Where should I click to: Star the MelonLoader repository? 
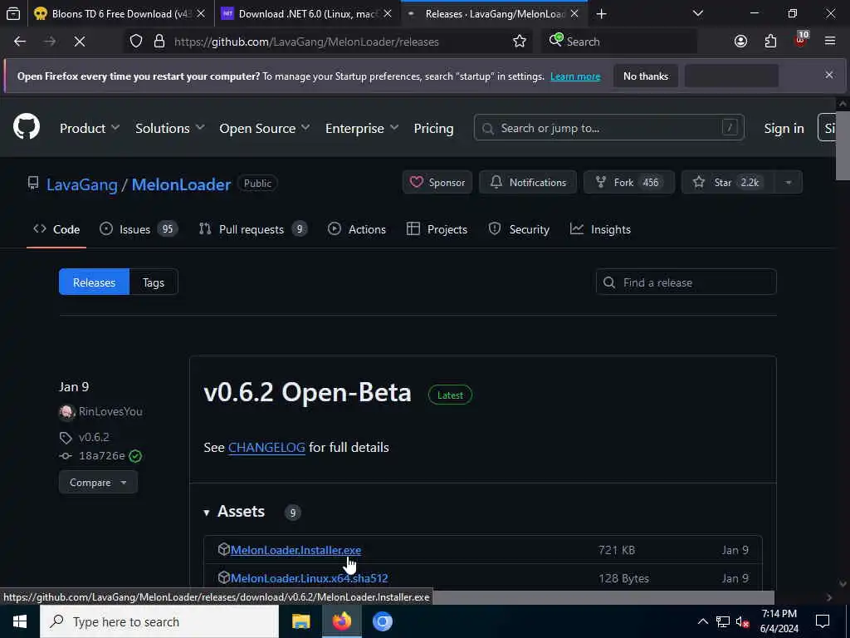pos(728,182)
